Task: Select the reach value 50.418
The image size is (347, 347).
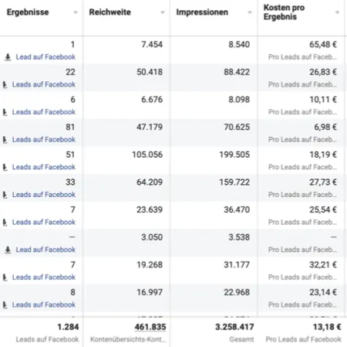Action: coord(150,72)
